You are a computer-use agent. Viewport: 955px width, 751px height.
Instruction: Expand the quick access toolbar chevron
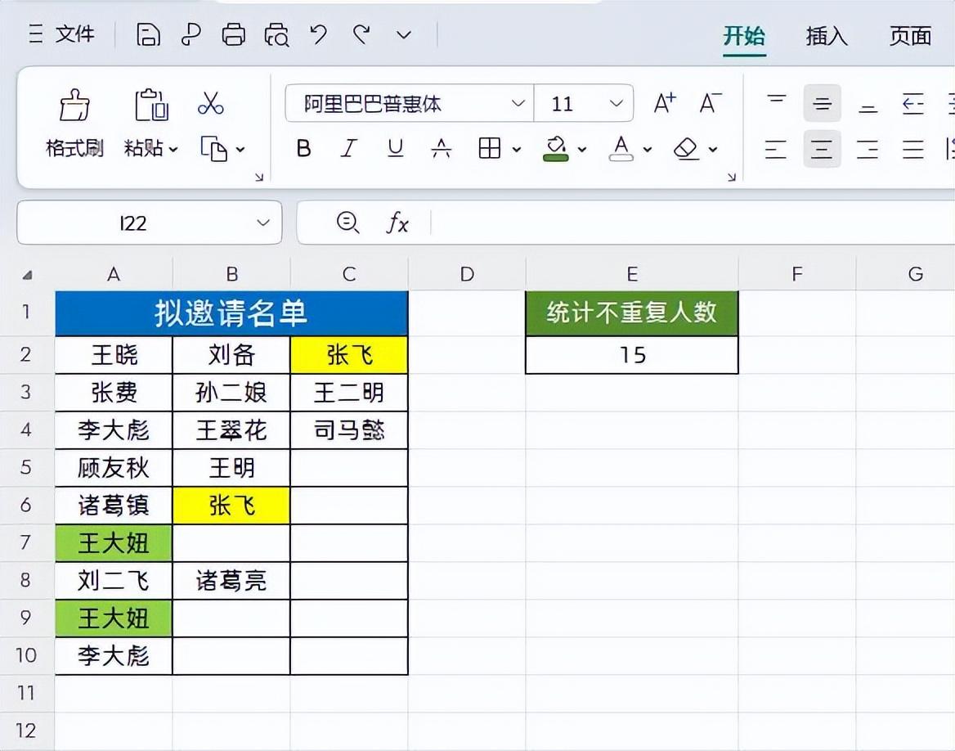click(404, 35)
